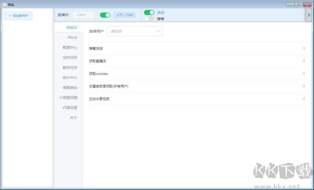Open the tab starting with 小黑屋
Screen dimensions: 314x190
click(68, 98)
